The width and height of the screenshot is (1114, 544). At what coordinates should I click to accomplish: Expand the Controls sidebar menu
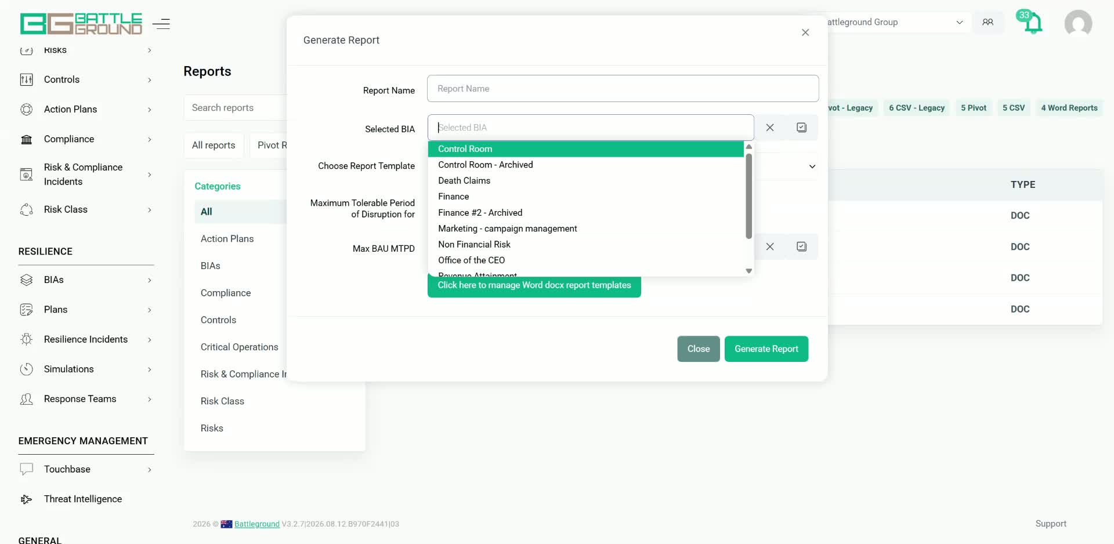click(x=150, y=79)
